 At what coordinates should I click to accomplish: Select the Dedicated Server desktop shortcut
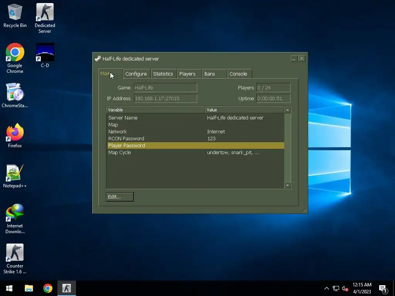click(x=45, y=18)
